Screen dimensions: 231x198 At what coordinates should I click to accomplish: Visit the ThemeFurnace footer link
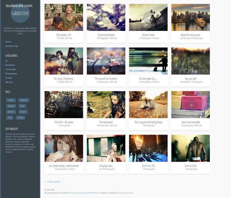(126, 193)
